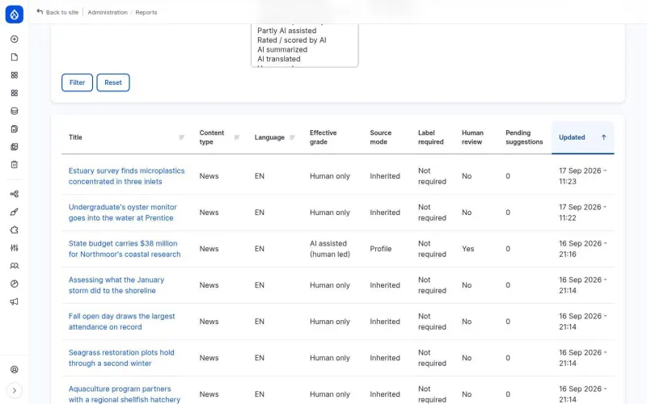This screenshot has width=647, height=404.
Task: Click 'Not required' in Fall open day row
Action: click(432, 321)
